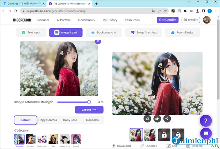Open the purple question mark help button

[206, 121]
